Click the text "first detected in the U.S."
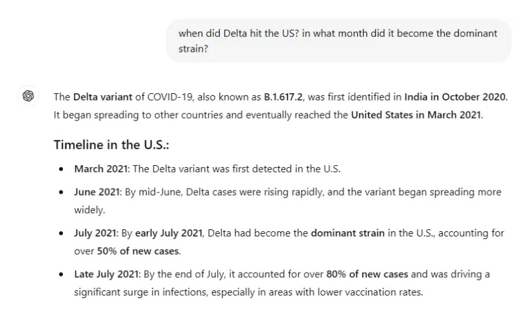This screenshot has width=529, height=311. [283, 168]
